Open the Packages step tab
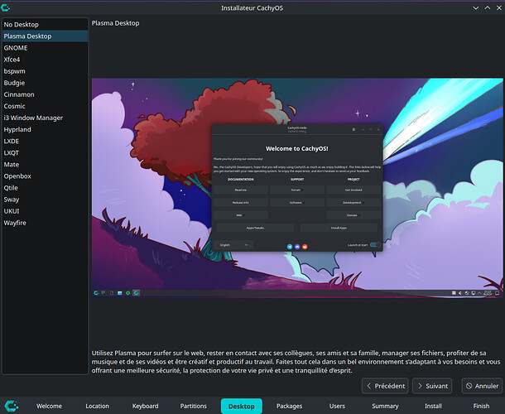Screen dimensions: 505x414 coord(289,407)
